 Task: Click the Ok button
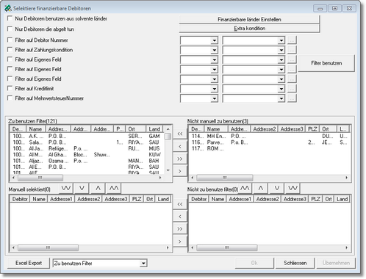[x=254, y=263]
